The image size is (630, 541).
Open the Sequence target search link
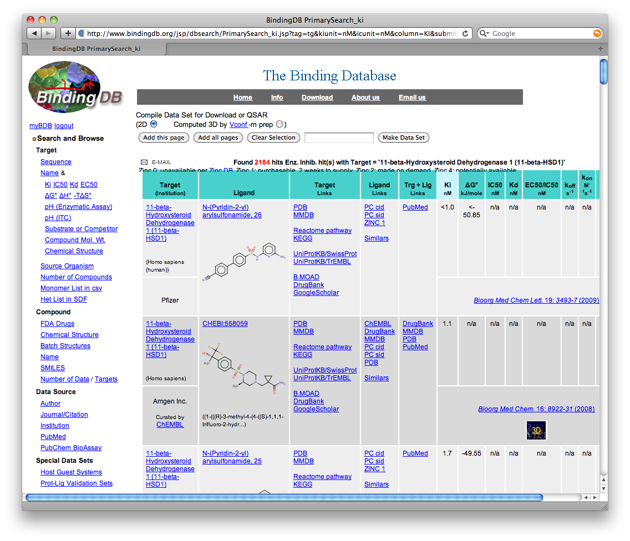click(x=56, y=161)
